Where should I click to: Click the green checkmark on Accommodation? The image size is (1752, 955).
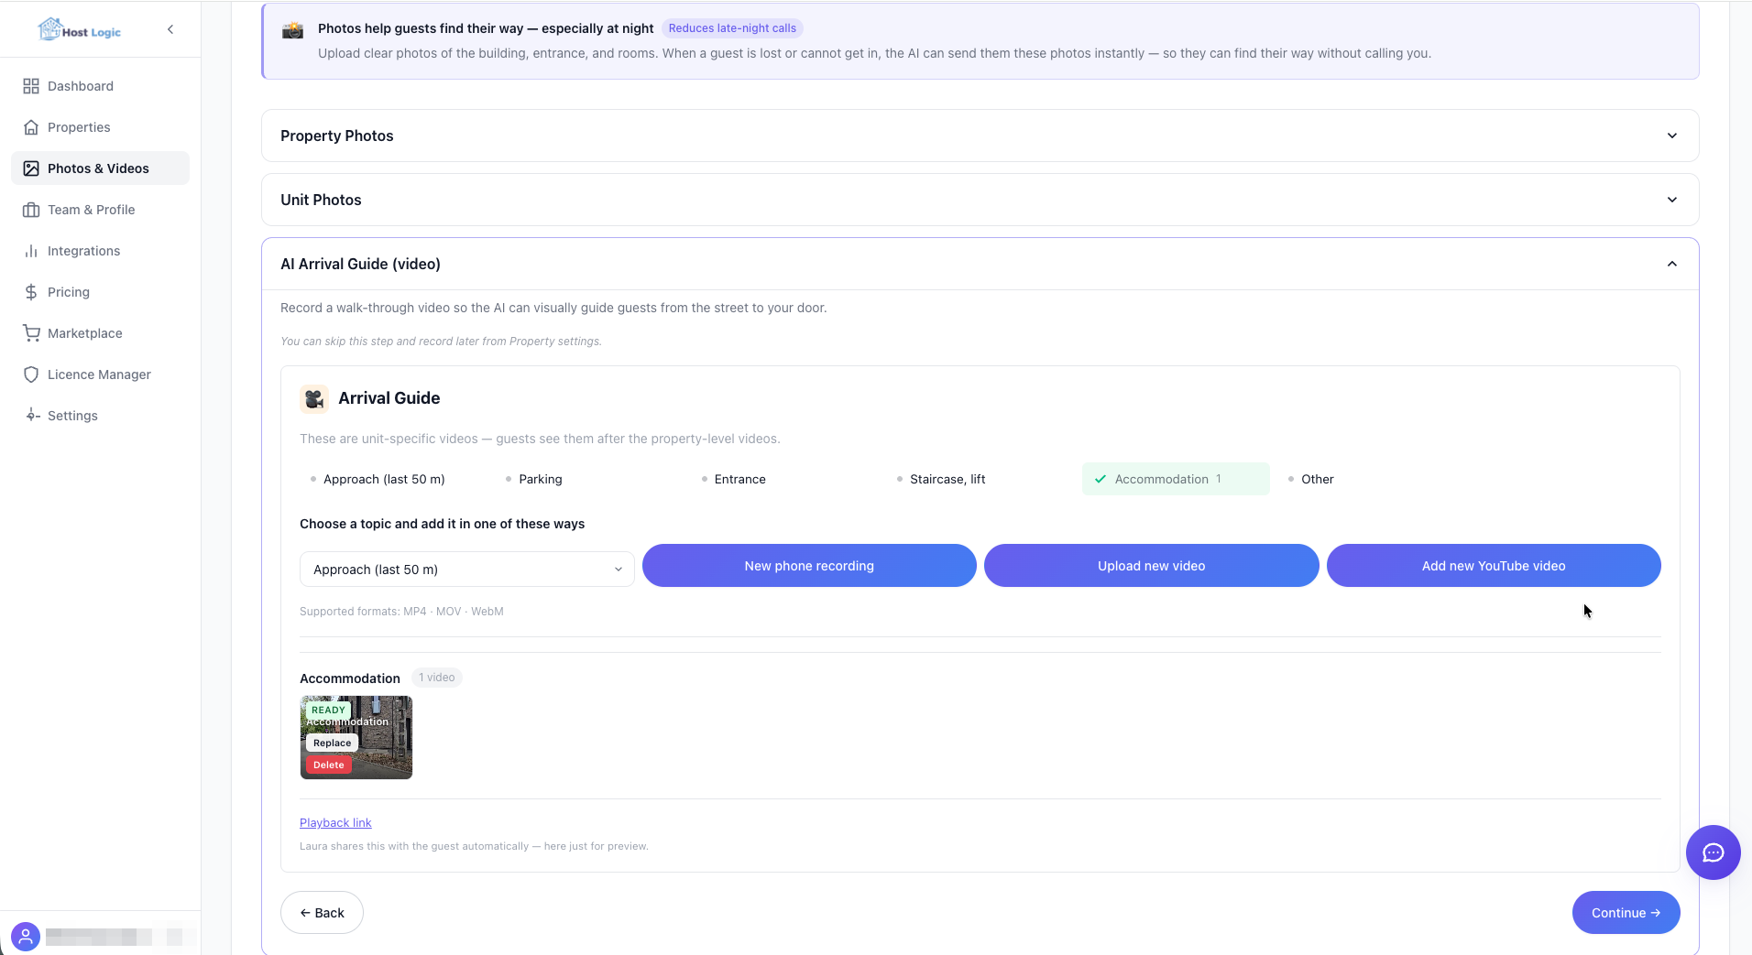1100,479
